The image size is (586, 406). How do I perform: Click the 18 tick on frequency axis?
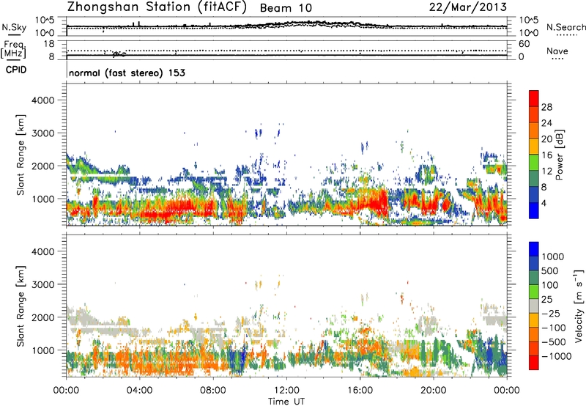[48, 44]
